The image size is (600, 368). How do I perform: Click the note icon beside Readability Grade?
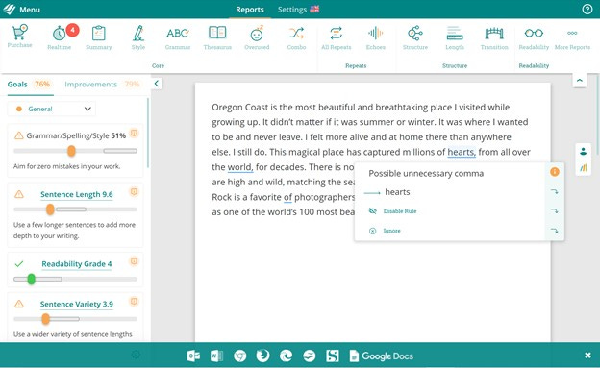[134, 261]
